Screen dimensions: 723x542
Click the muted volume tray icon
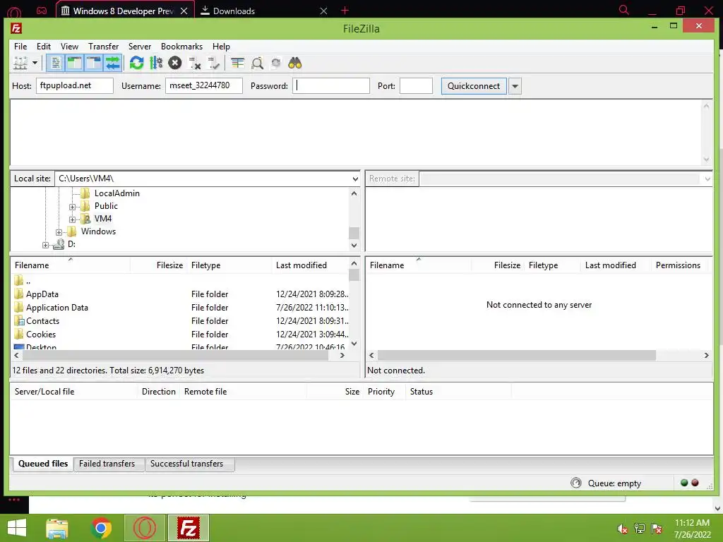click(x=622, y=529)
